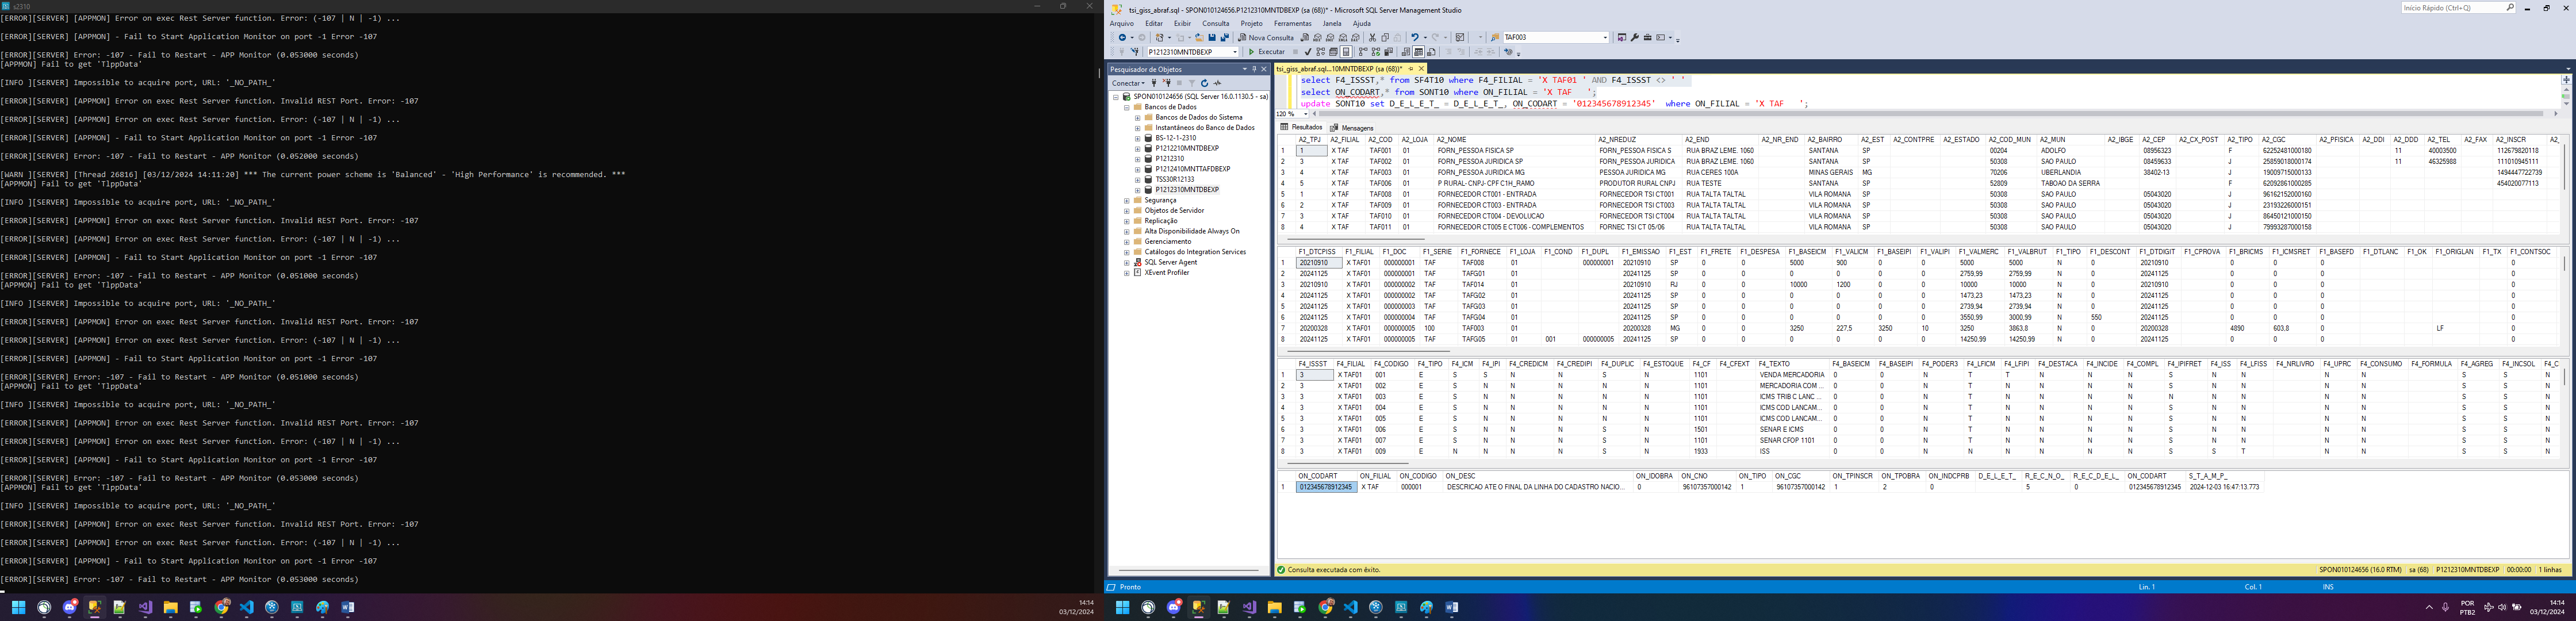Image resolution: width=2576 pixels, height=621 pixels.
Task: Open Properties wrench icon in toolbar
Action: (x=1634, y=38)
